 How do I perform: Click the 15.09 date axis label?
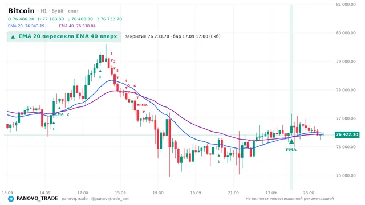coord(120,193)
